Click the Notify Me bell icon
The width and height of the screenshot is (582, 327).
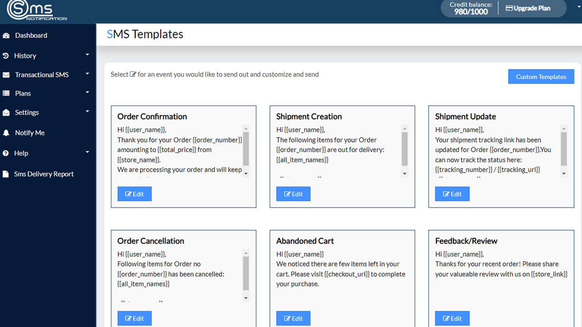(x=6, y=133)
